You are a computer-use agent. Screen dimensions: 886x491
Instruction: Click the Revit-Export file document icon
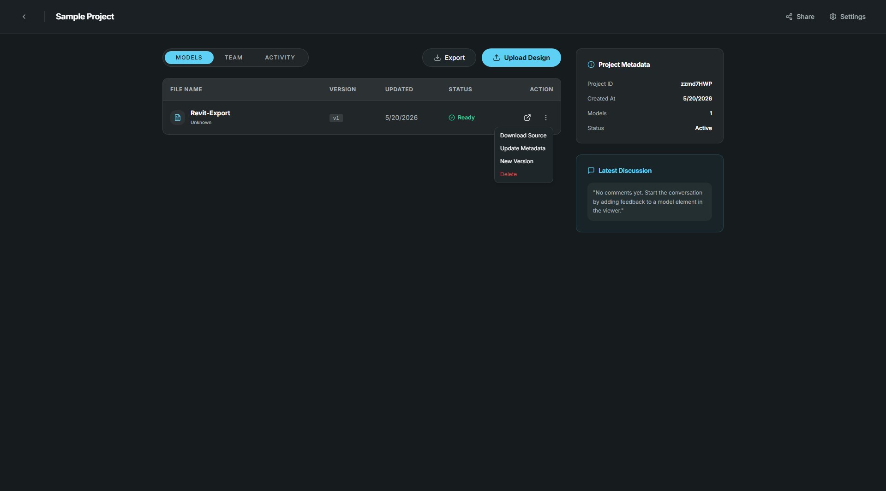click(x=178, y=118)
